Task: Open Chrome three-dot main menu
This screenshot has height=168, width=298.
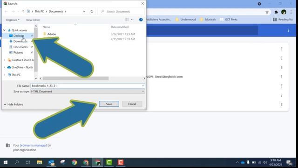Action: [291, 12]
